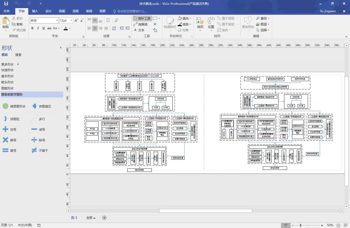Click the Save icon in title bar
The height and width of the screenshot is (228, 350).
tap(6, 4)
